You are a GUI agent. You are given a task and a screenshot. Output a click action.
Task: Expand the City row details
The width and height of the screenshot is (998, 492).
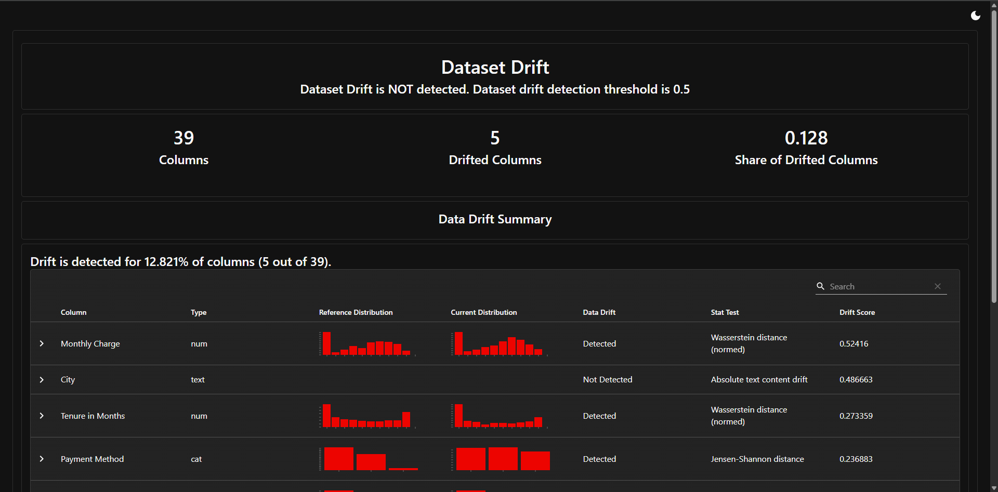click(x=42, y=380)
